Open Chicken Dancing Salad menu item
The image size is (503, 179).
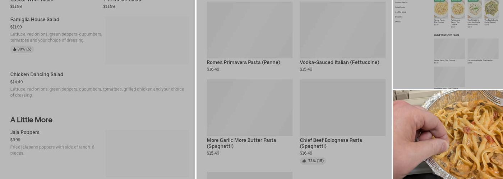click(37, 74)
